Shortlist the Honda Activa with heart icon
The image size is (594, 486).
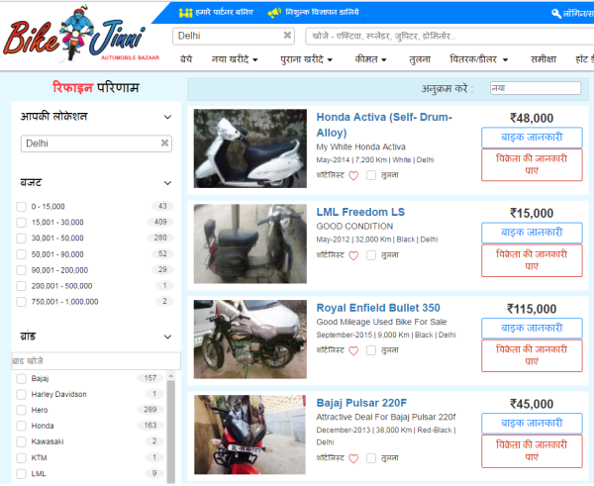[x=352, y=176]
